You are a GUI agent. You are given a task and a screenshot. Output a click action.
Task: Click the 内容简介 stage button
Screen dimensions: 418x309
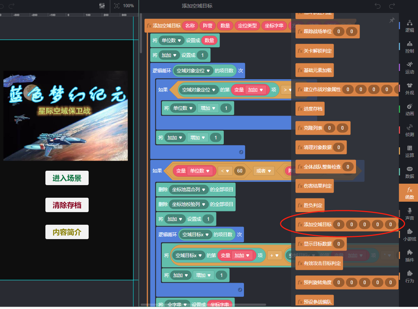point(67,232)
